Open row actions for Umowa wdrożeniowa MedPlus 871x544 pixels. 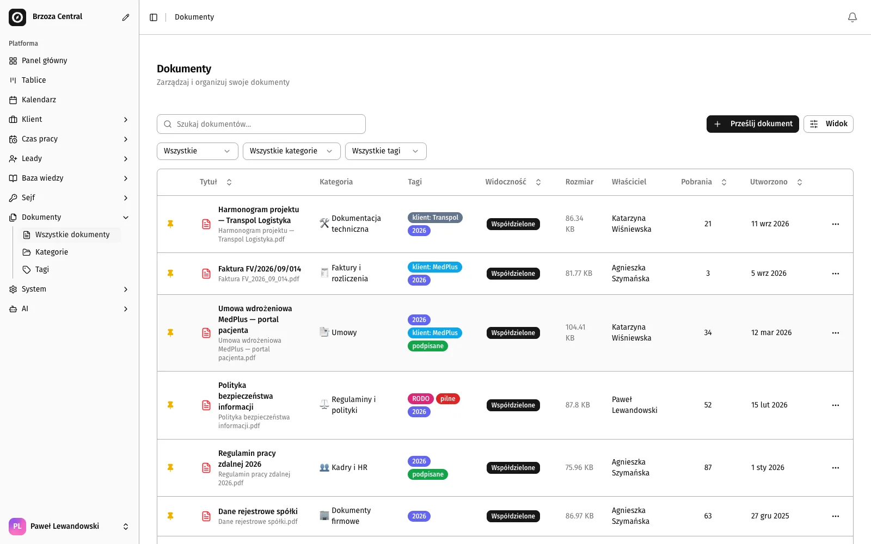(x=836, y=333)
